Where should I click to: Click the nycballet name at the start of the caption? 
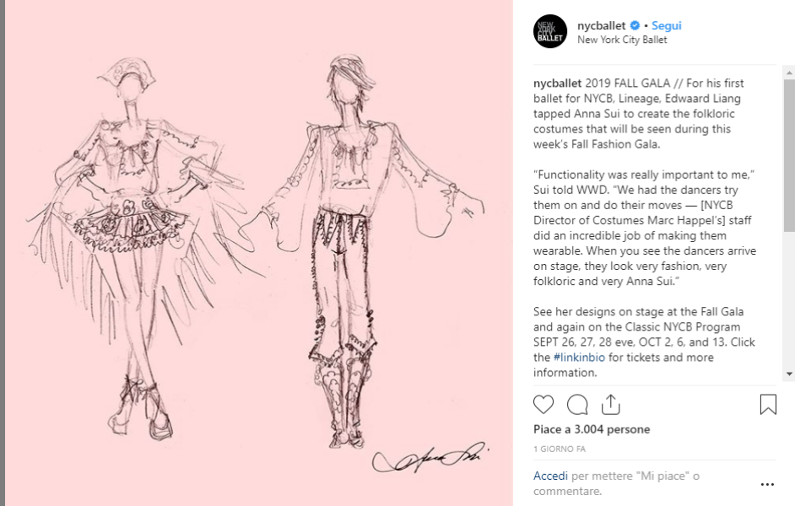click(557, 83)
